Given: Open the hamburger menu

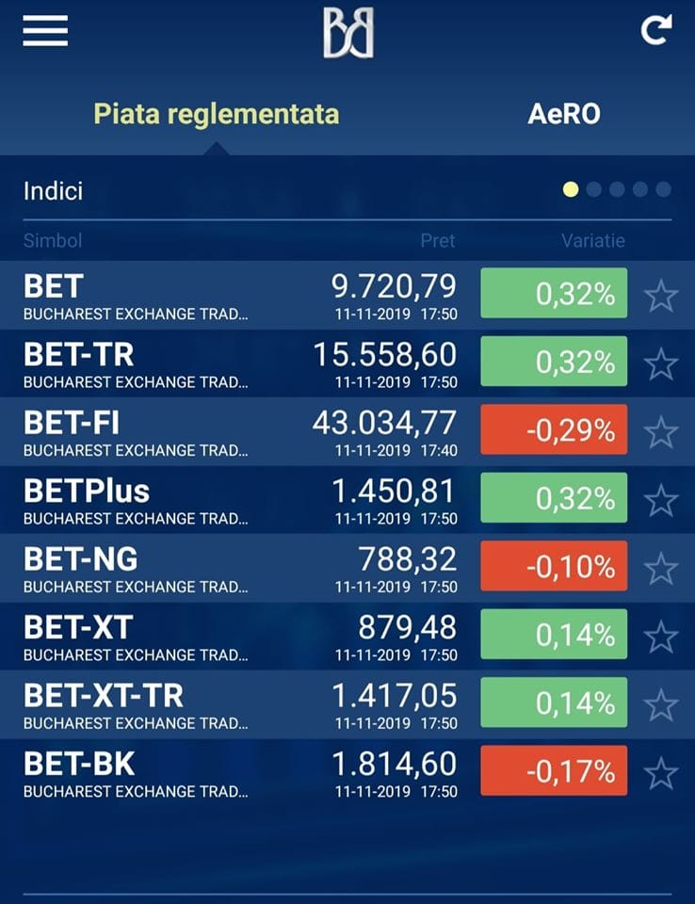Looking at the screenshot, I should click(x=45, y=30).
